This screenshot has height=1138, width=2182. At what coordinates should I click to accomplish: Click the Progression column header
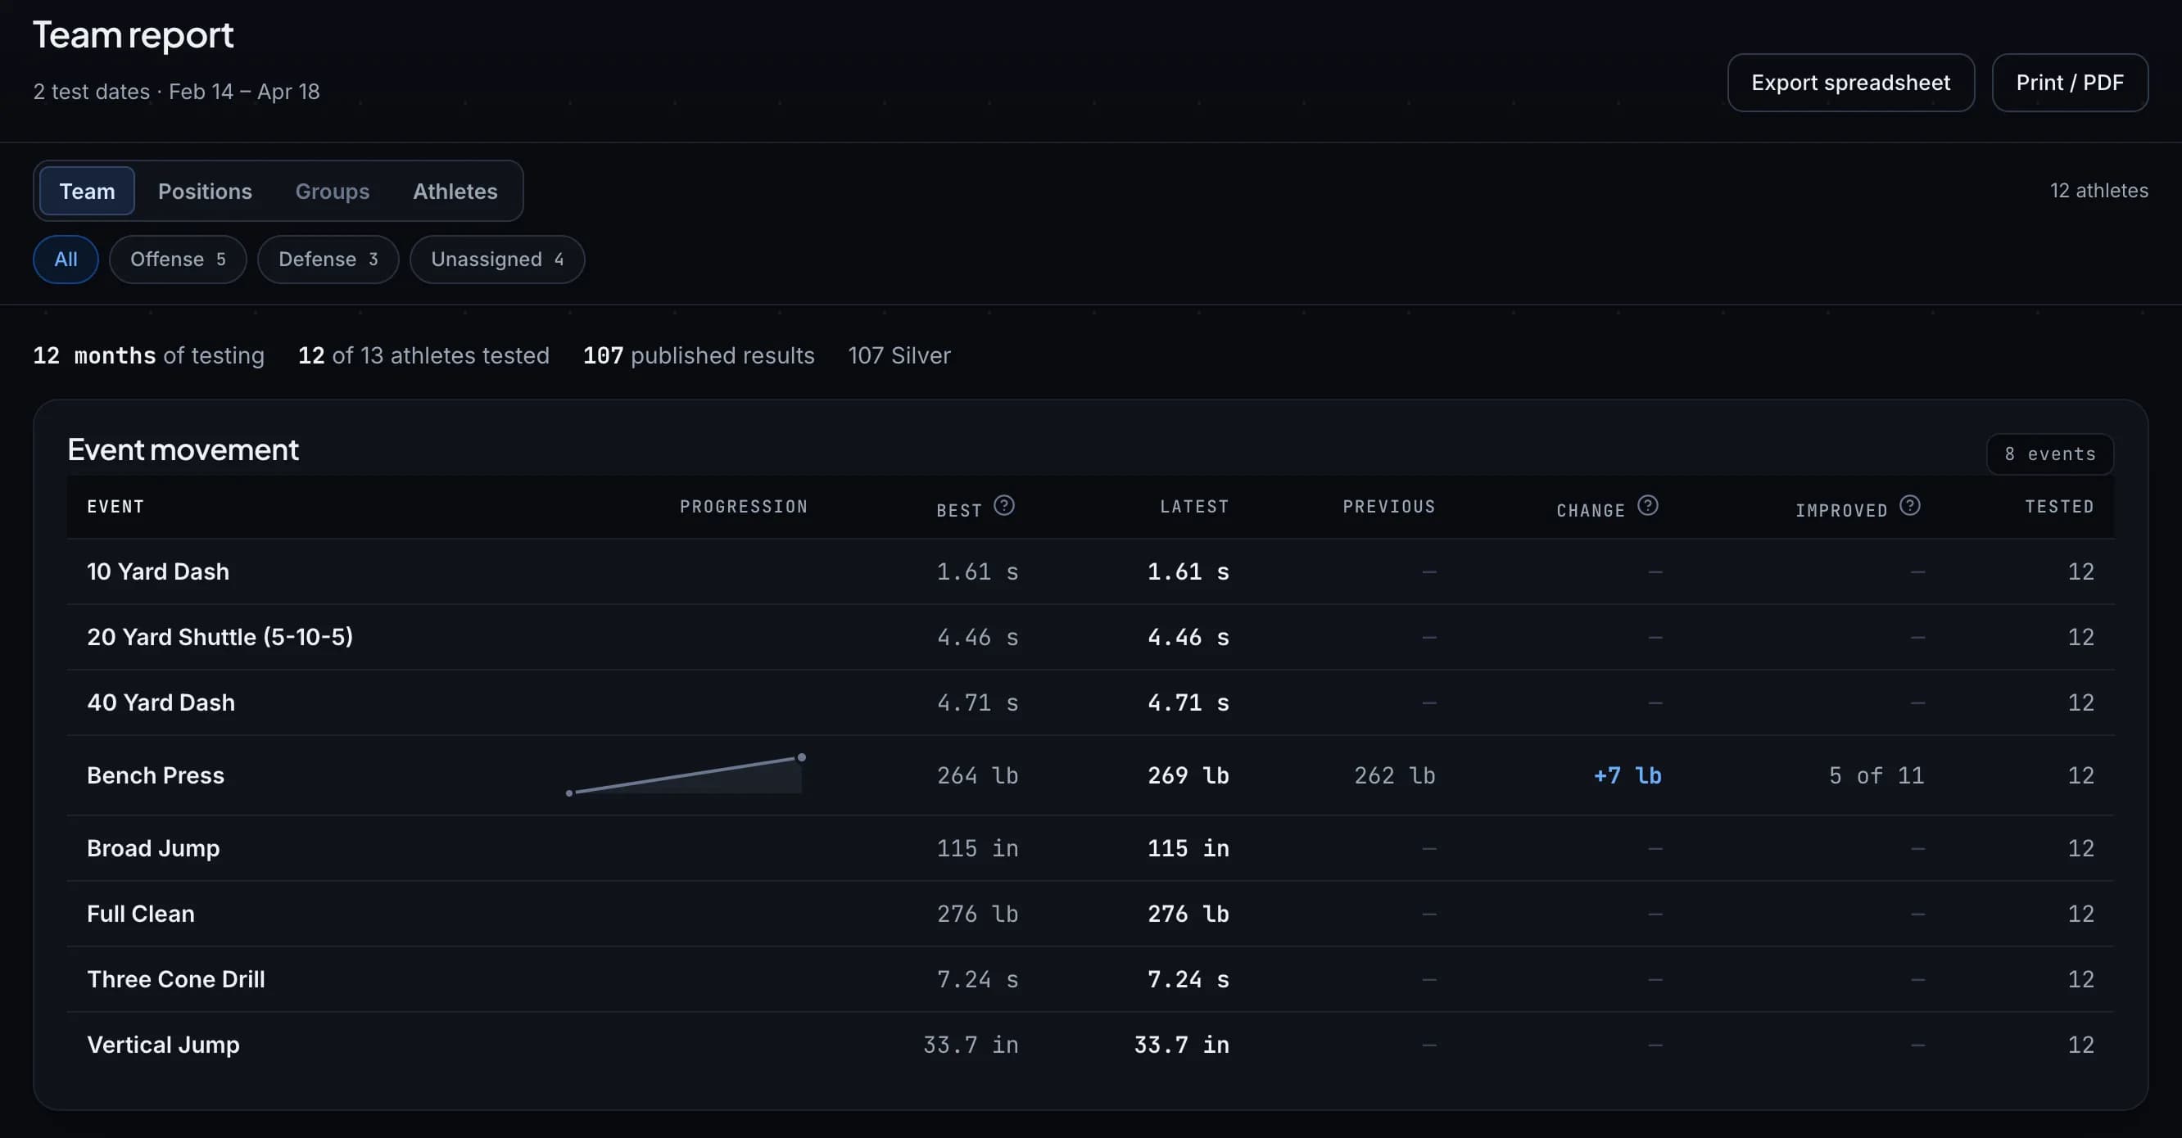743,506
